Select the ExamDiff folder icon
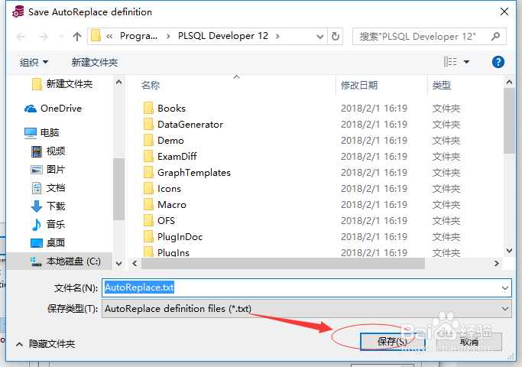 point(148,156)
